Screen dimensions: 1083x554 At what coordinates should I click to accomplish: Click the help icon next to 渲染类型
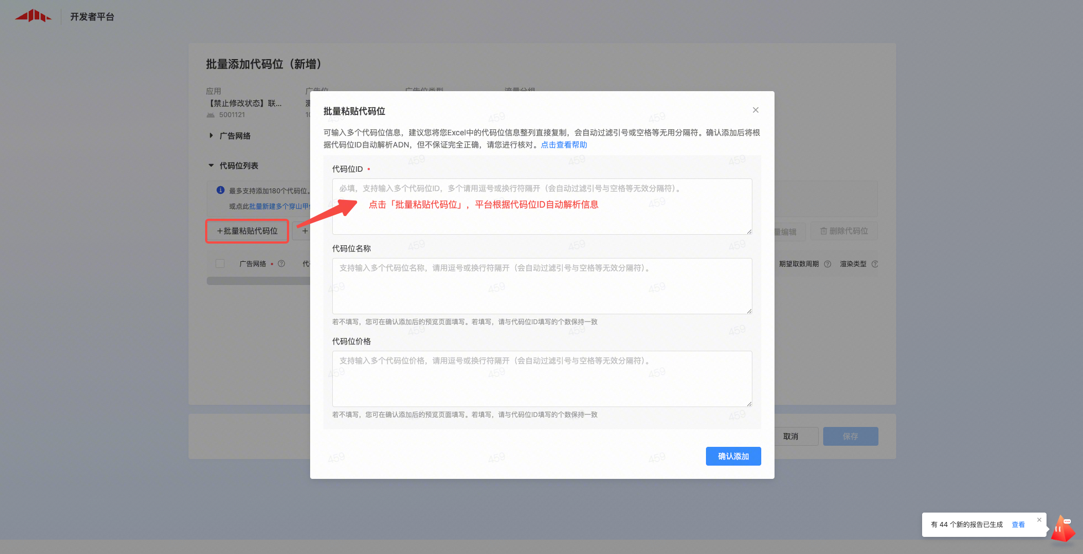[x=874, y=264]
